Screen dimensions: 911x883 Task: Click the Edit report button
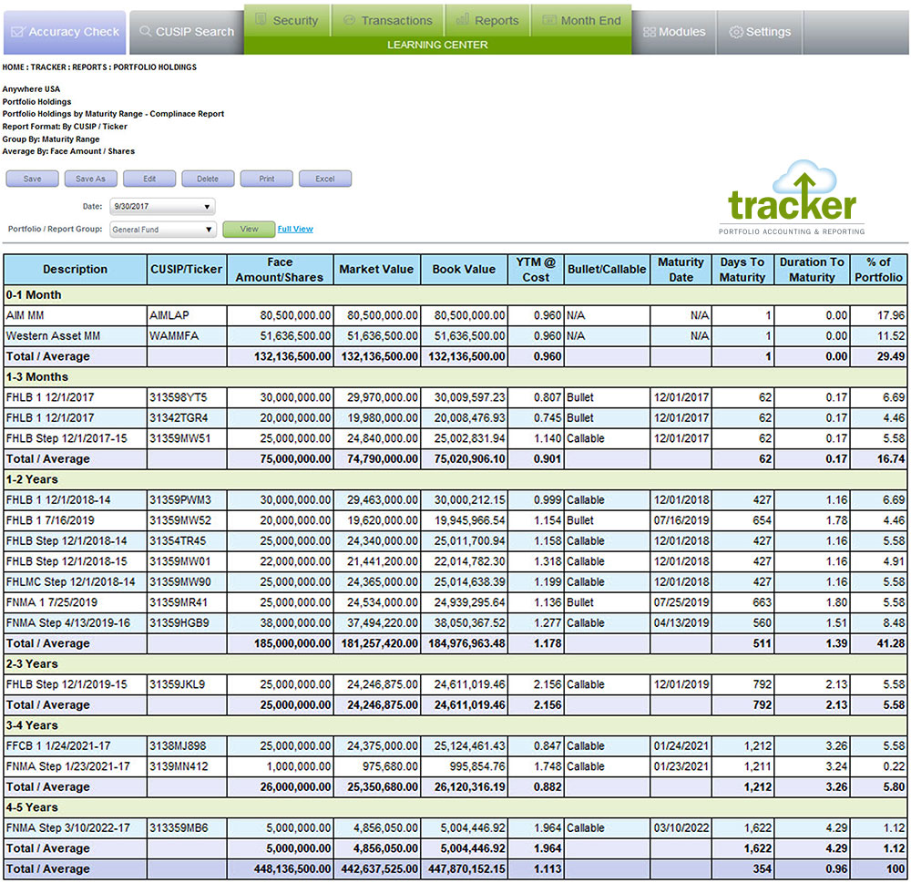[149, 179]
